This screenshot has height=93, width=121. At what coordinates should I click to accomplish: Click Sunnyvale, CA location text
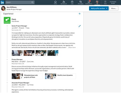tap(16, 30)
